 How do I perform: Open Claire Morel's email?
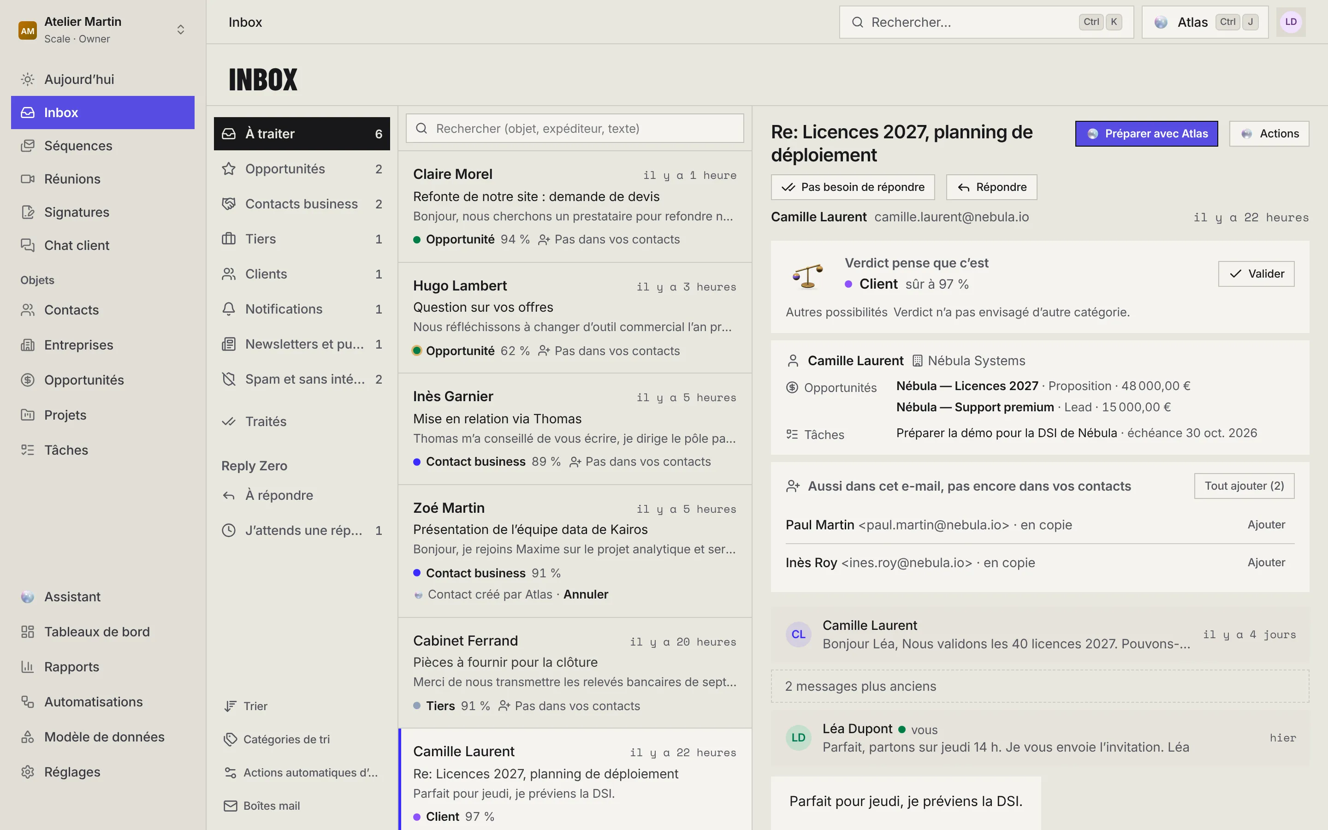tap(575, 207)
